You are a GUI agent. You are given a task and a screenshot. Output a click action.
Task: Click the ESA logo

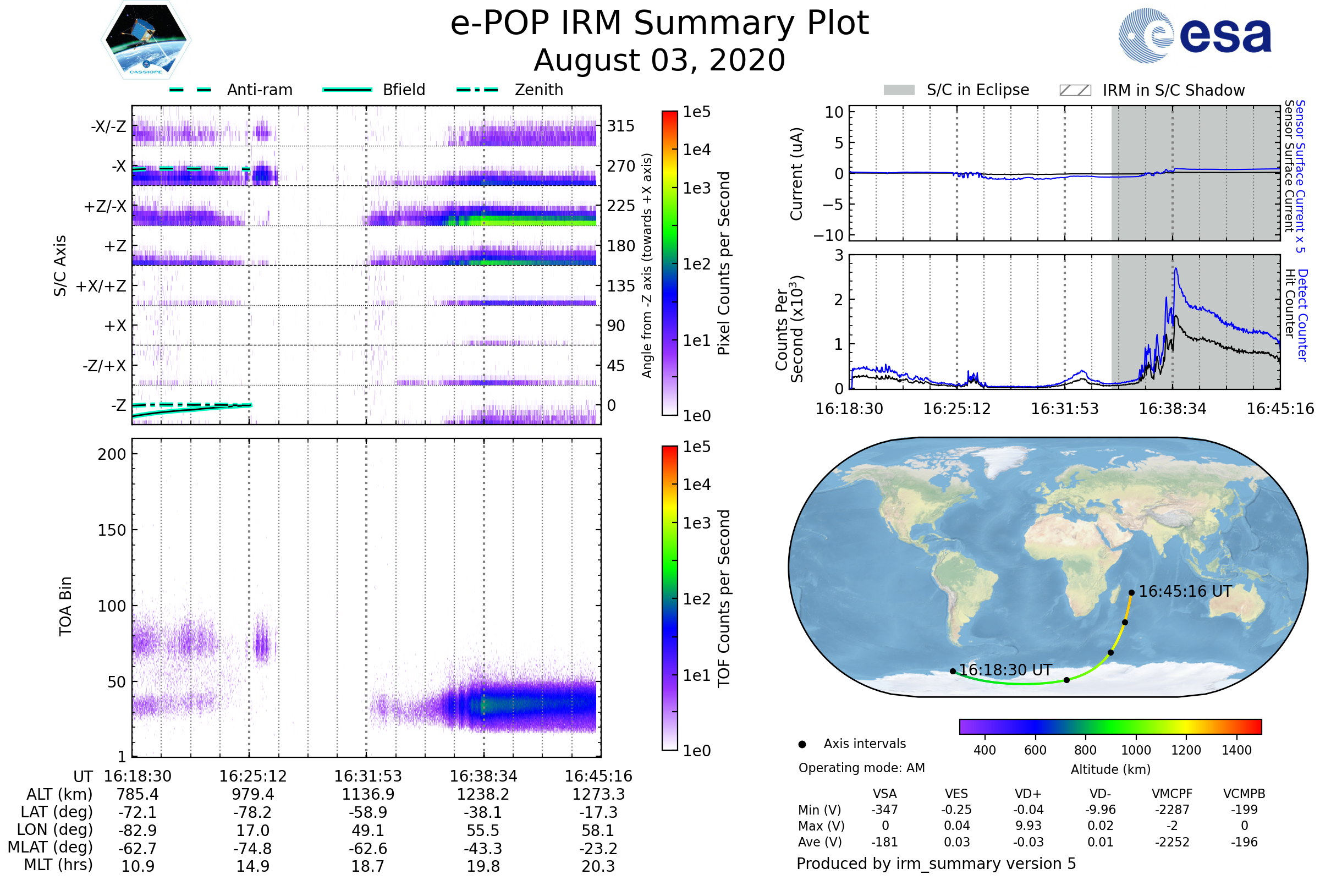1194,35
